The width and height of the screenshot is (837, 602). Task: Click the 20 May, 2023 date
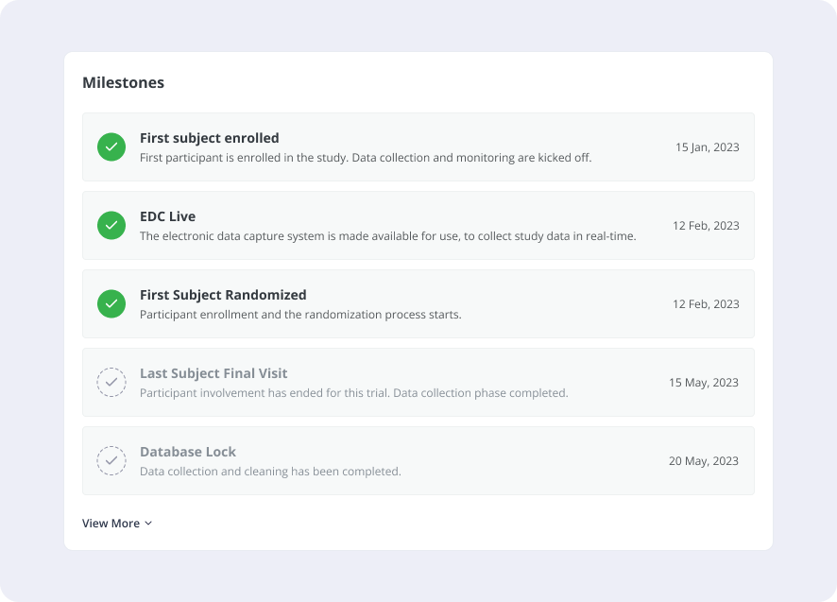[704, 461]
